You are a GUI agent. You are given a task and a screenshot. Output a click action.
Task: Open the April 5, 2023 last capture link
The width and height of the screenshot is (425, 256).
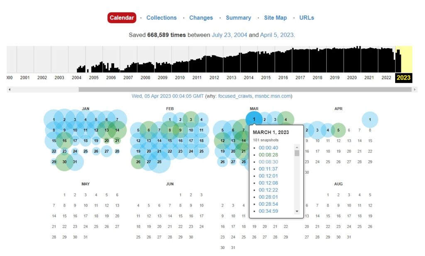point(277,35)
